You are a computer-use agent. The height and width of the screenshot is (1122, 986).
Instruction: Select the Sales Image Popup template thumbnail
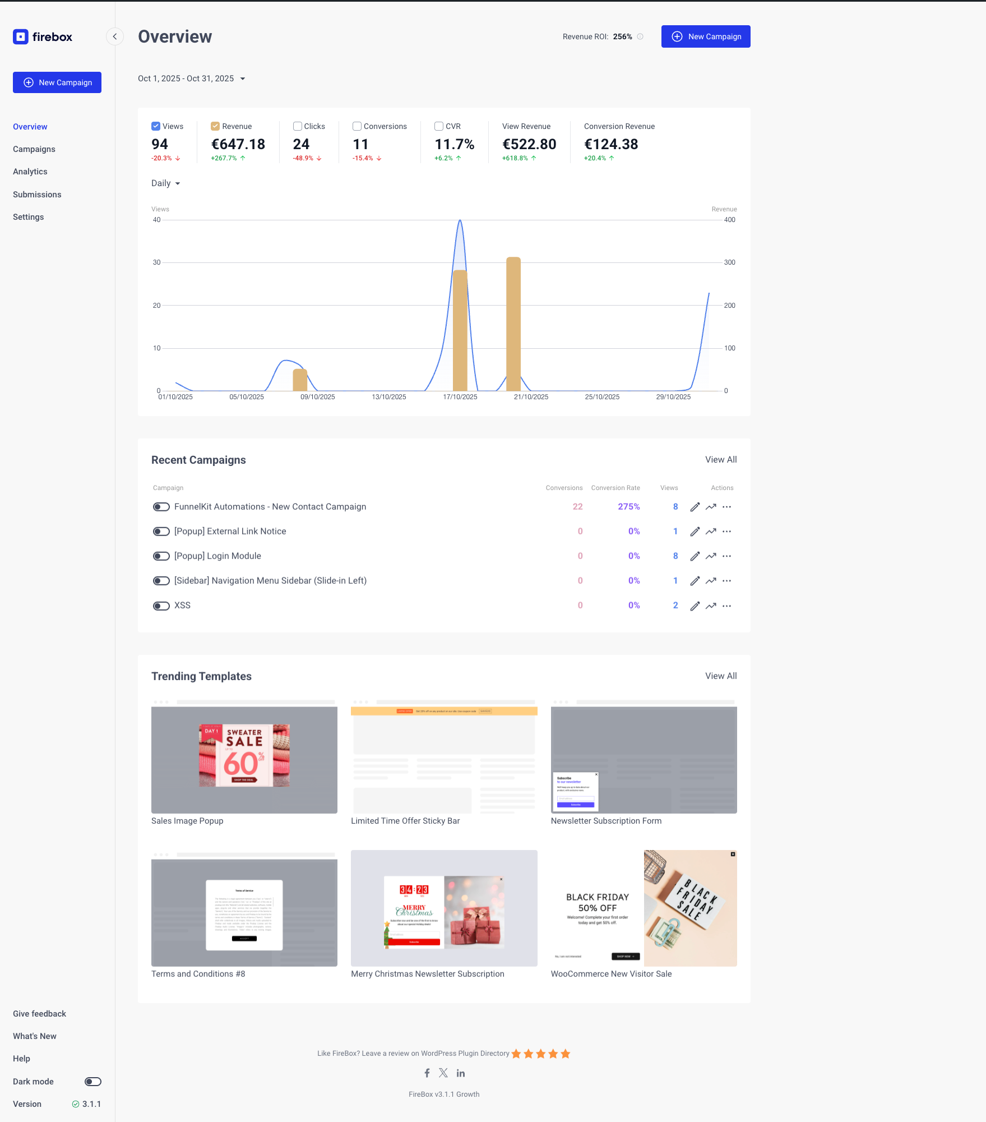[x=244, y=757]
